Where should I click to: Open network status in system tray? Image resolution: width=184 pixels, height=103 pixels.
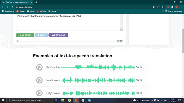pyautogui.click(x=162, y=100)
